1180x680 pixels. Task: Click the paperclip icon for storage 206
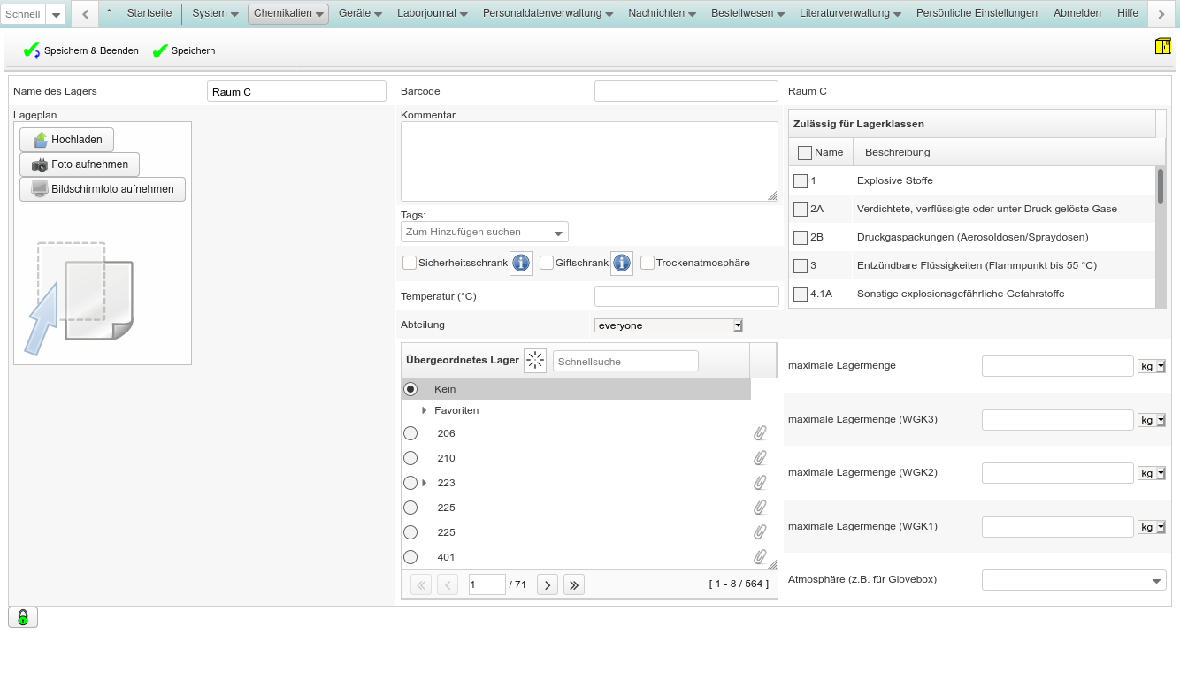(x=759, y=433)
